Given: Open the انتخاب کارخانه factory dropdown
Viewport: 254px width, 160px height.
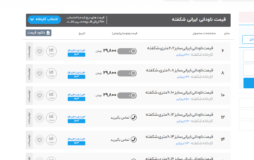Looking at the screenshot, I should (x=44, y=20).
